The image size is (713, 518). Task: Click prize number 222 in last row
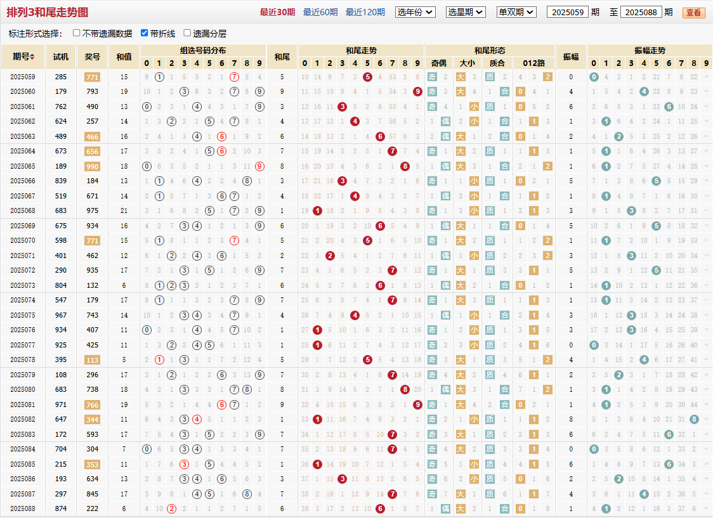point(93,509)
